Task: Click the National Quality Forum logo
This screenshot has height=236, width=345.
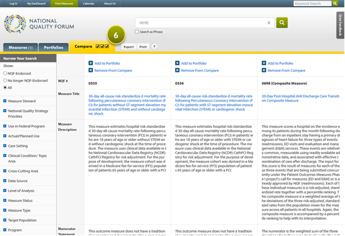Action: click(39, 24)
